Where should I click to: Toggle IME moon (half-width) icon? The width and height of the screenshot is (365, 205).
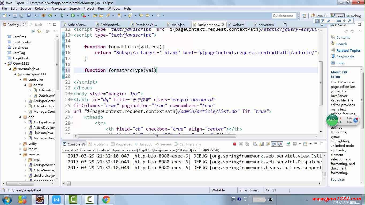[328, 21]
